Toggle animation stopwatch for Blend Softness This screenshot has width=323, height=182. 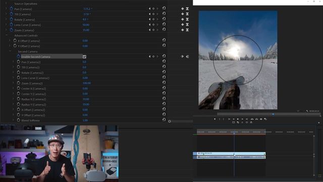[x=18, y=120]
